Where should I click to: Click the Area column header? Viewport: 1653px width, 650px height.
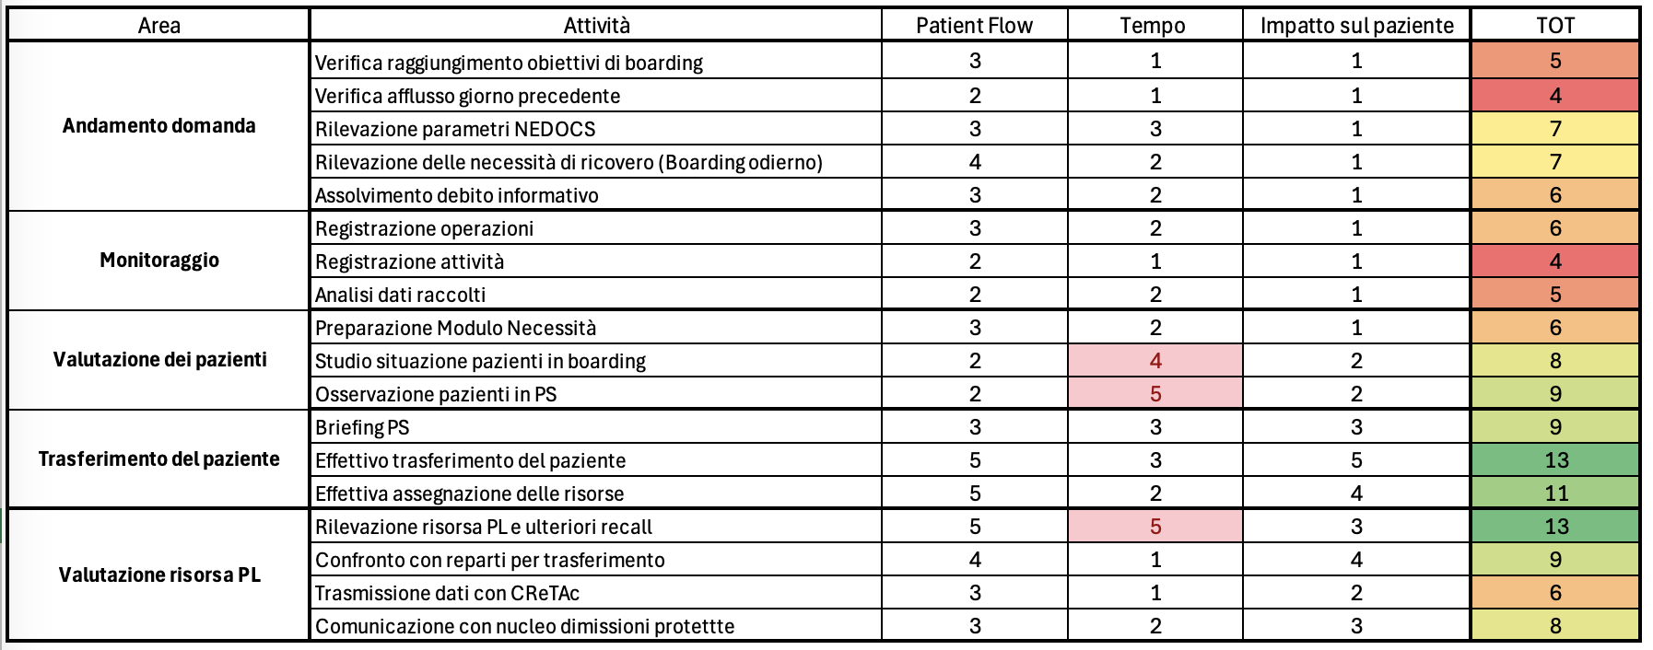tap(158, 26)
